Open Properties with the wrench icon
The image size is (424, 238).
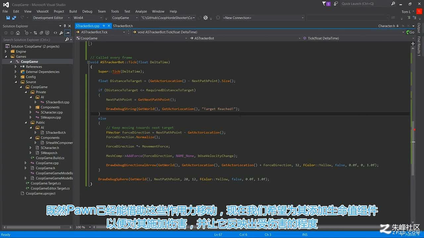click(61, 33)
